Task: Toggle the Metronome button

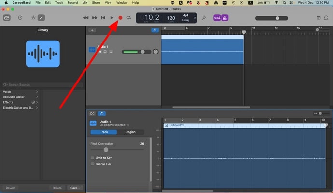Action: pos(225,18)
